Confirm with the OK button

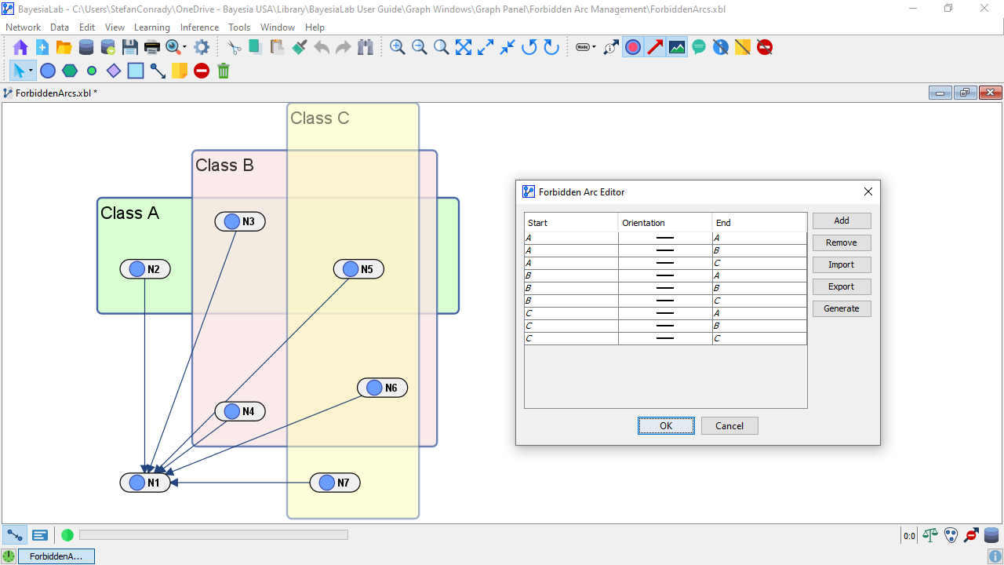click(x=666, y=425)
